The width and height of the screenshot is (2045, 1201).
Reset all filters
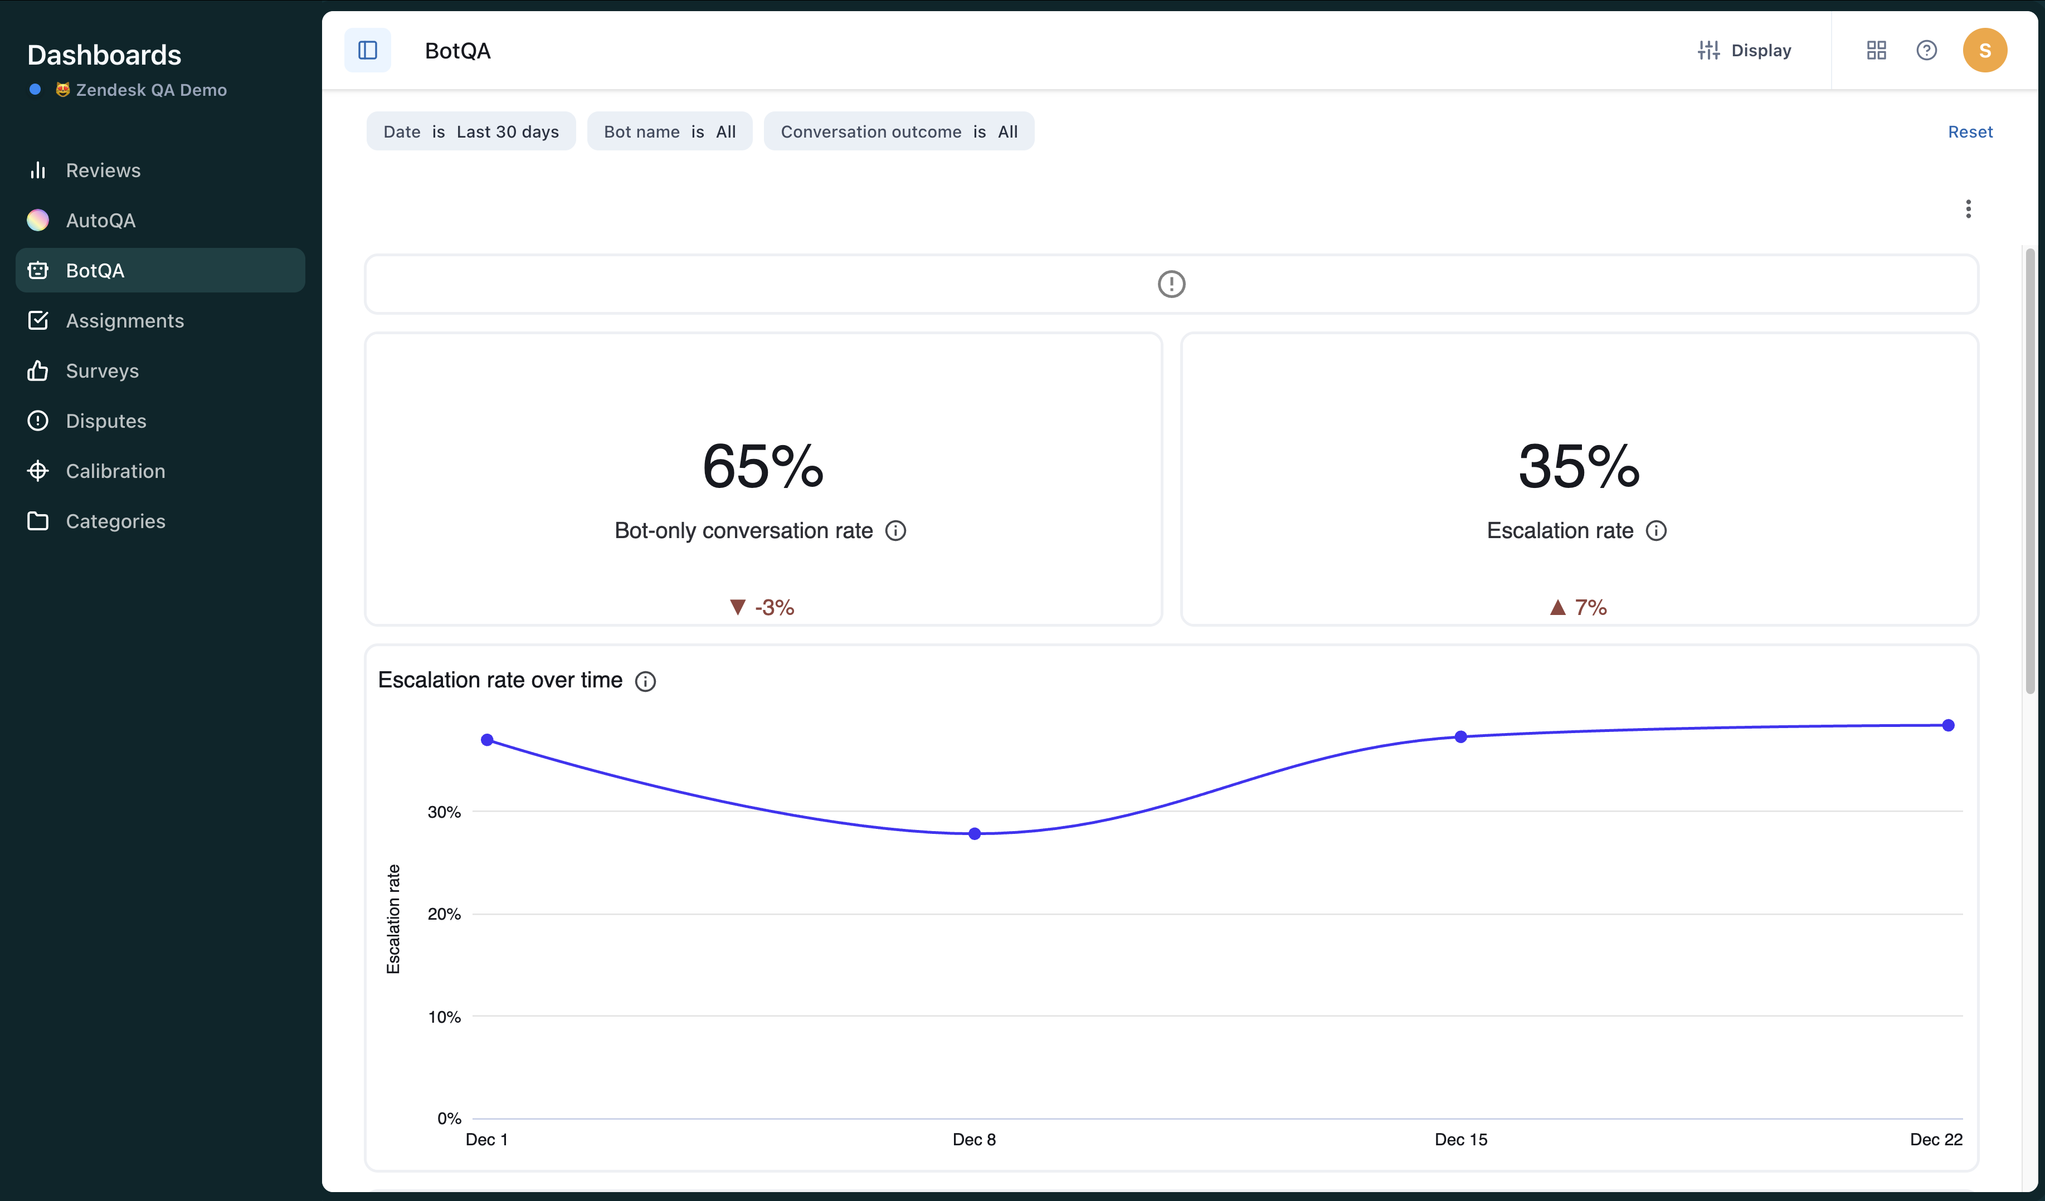point(1970,131)
